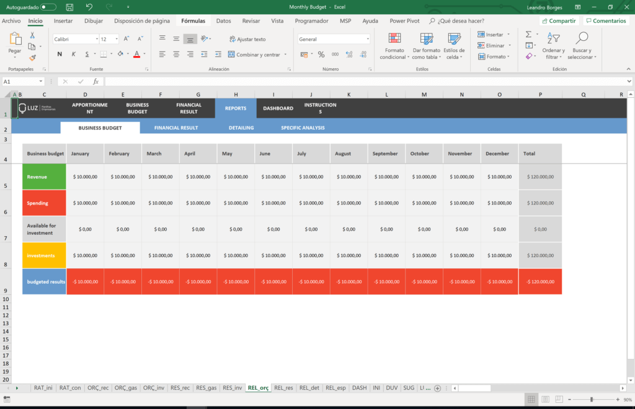The height and width of the screenshot is (409, 635).
Task: Click the Compartir button
Action: click(x=559, y=20)
